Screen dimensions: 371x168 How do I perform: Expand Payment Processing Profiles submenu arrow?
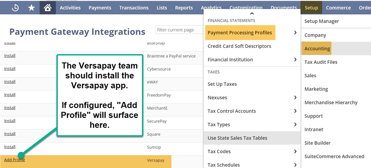click(x=295, y=33)
